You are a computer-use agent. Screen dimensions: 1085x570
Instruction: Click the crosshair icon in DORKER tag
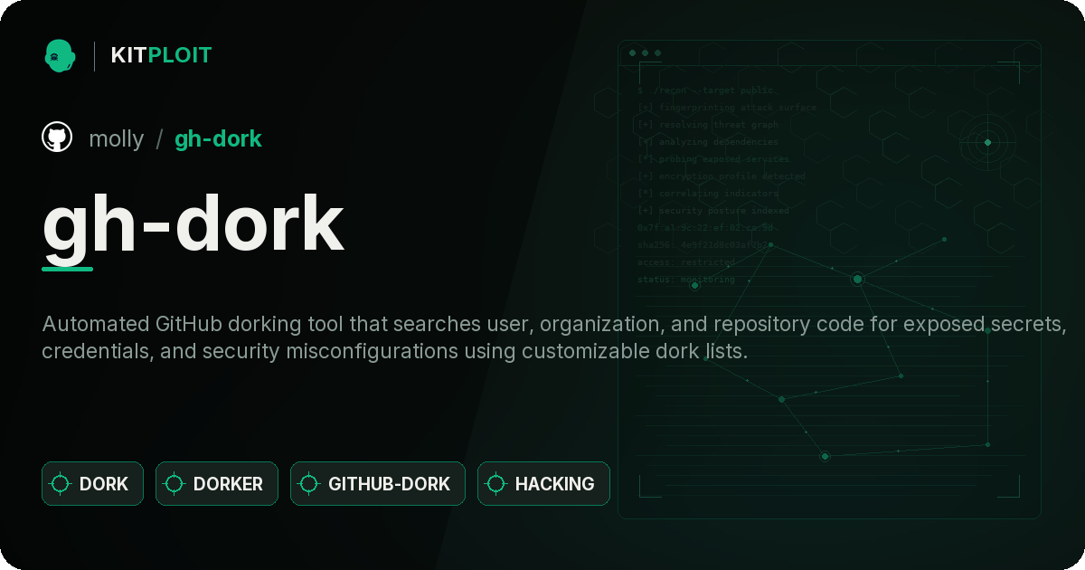point(175,484)
